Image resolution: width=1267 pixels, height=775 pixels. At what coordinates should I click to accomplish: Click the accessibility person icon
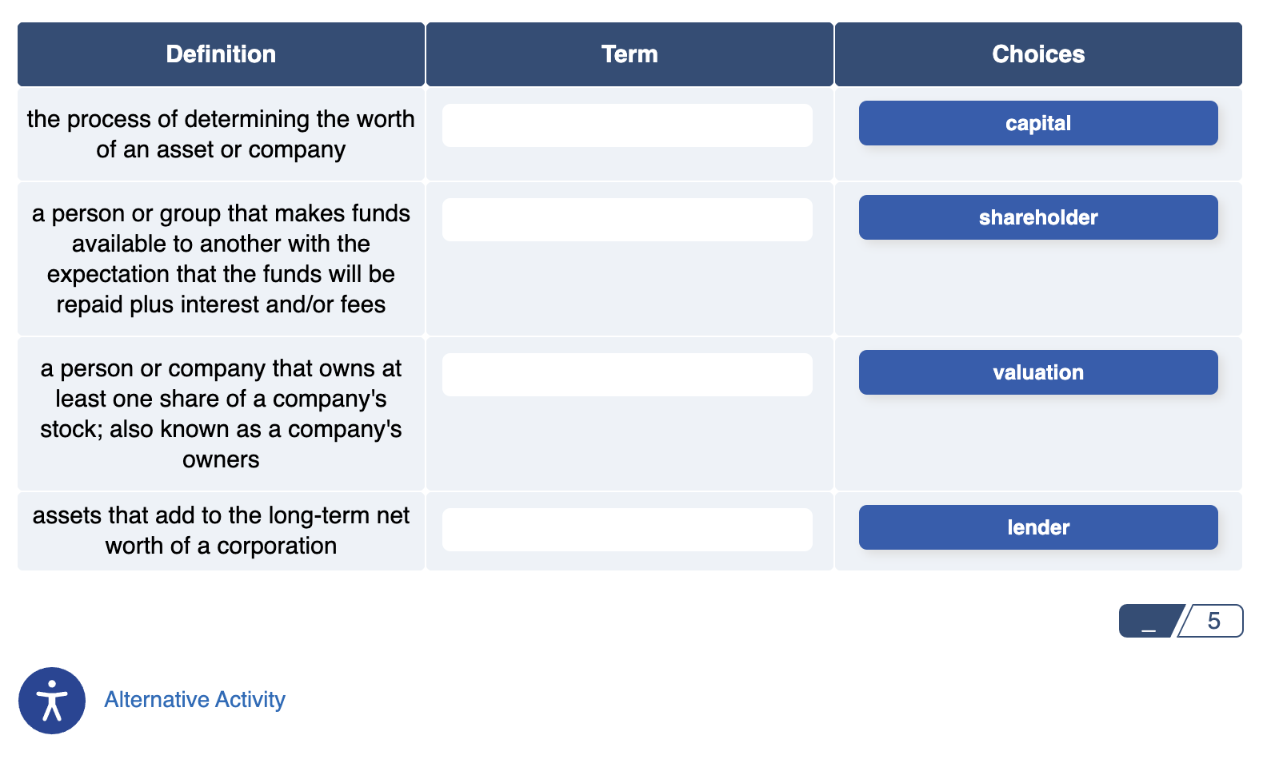pos(52,701)
